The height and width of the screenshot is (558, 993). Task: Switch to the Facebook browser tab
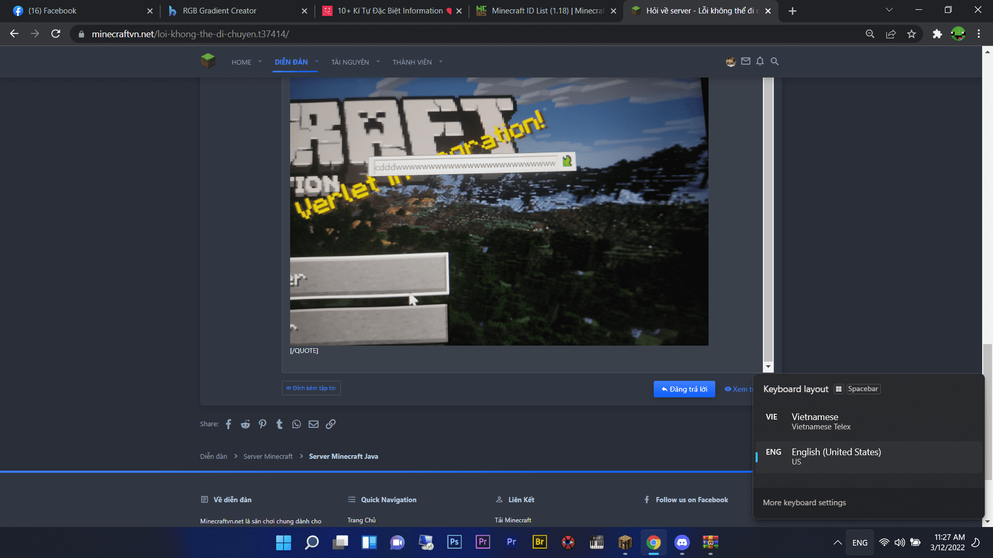pos(83,11)
